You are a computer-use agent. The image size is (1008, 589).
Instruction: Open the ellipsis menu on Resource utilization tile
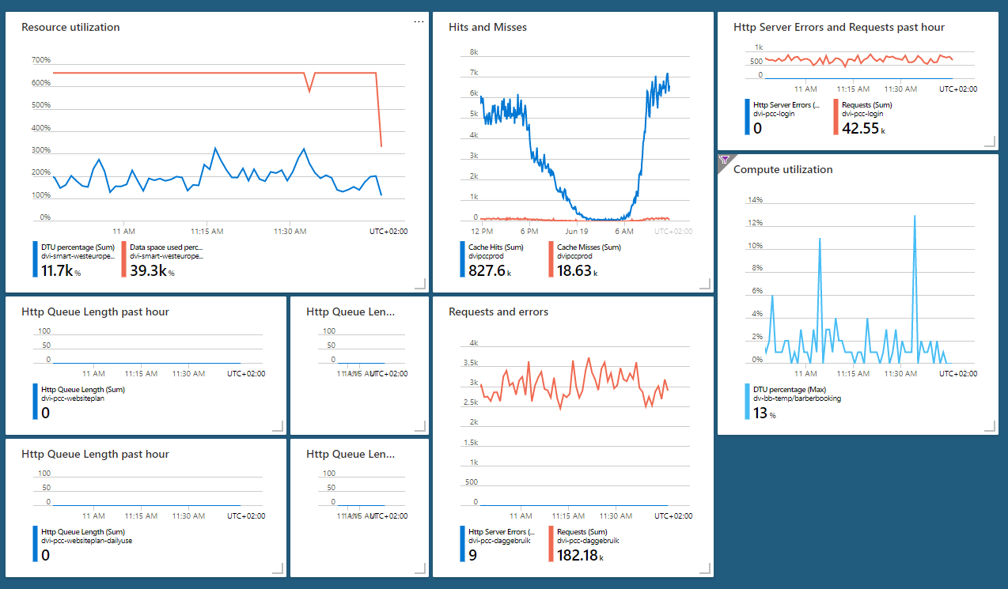click(419, 21)
